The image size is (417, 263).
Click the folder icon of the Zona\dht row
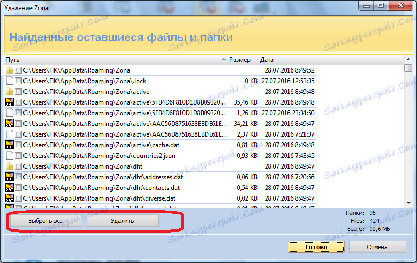coord(9,166)
